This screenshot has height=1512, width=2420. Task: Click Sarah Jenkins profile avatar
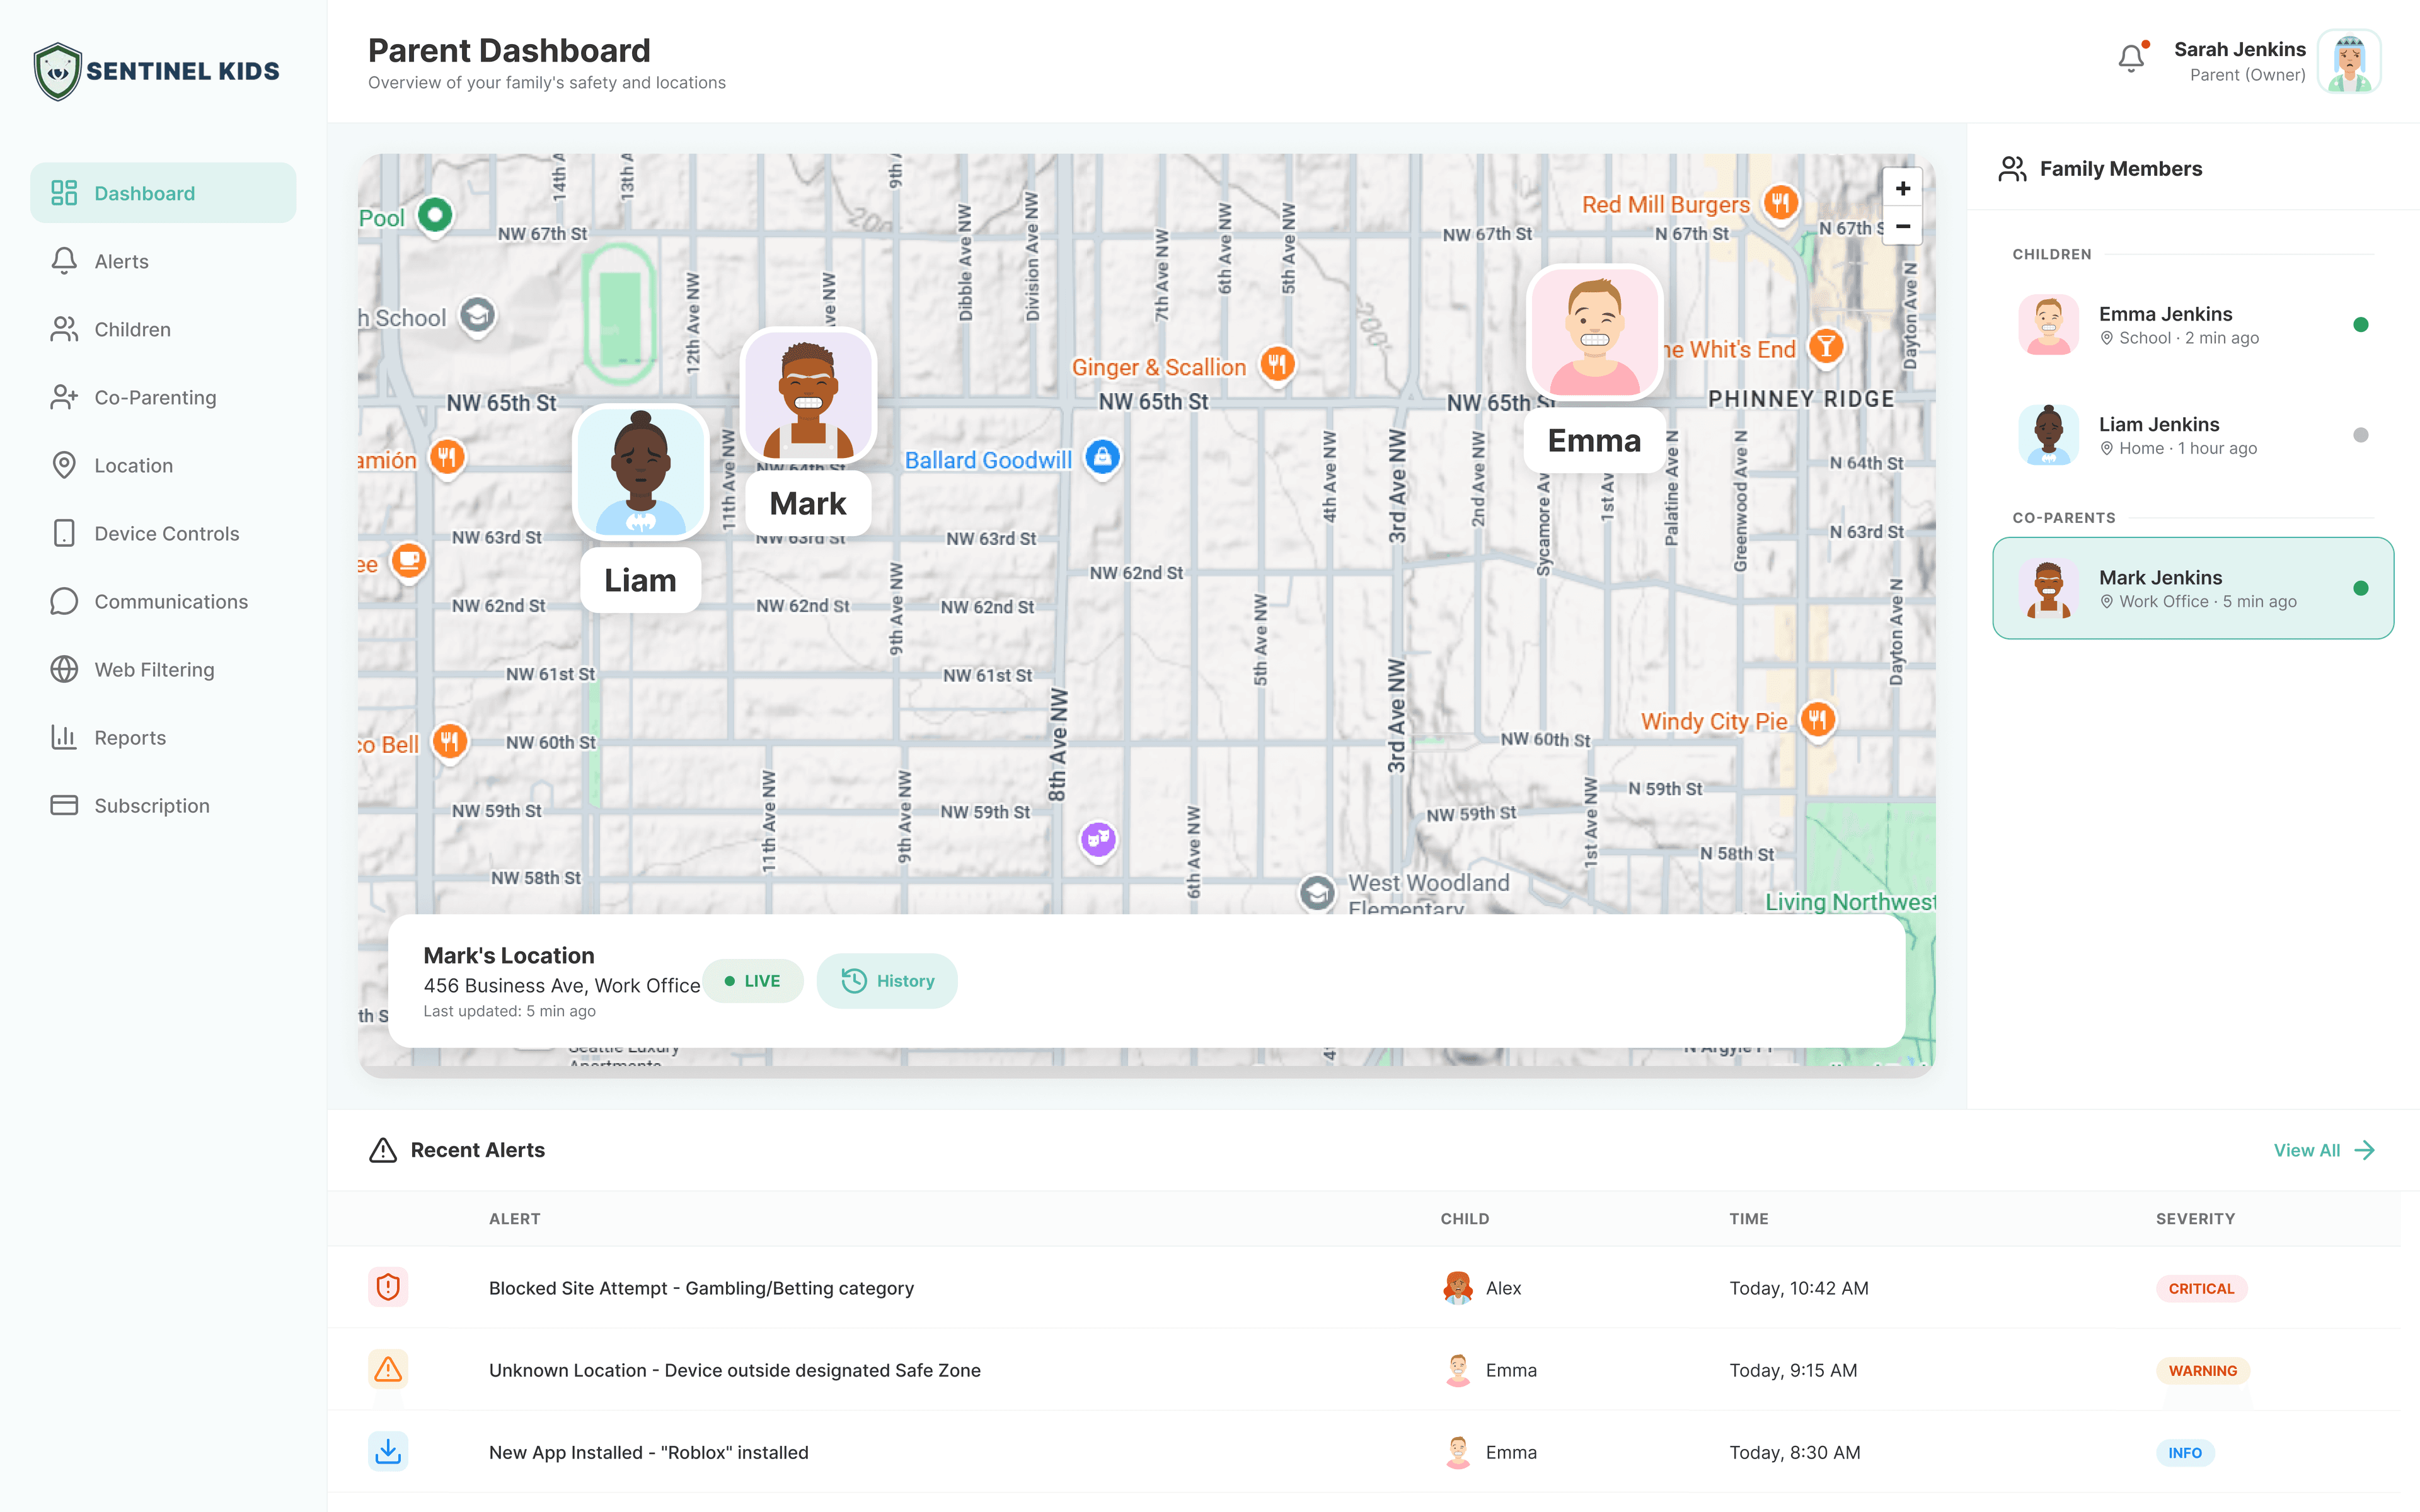(2349, 62)
